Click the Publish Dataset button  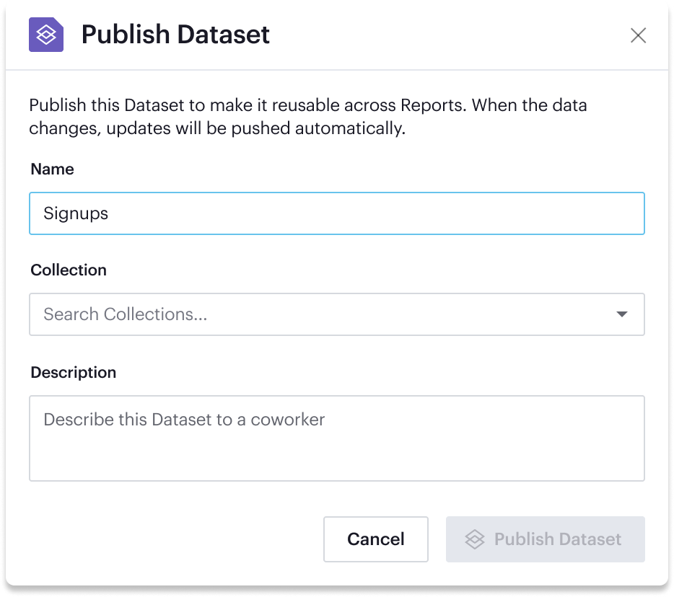[546, 539]
